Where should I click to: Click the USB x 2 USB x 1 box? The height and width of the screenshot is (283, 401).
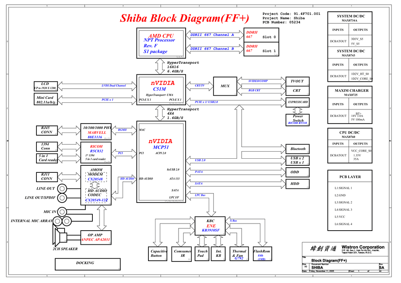click(298, 161)
